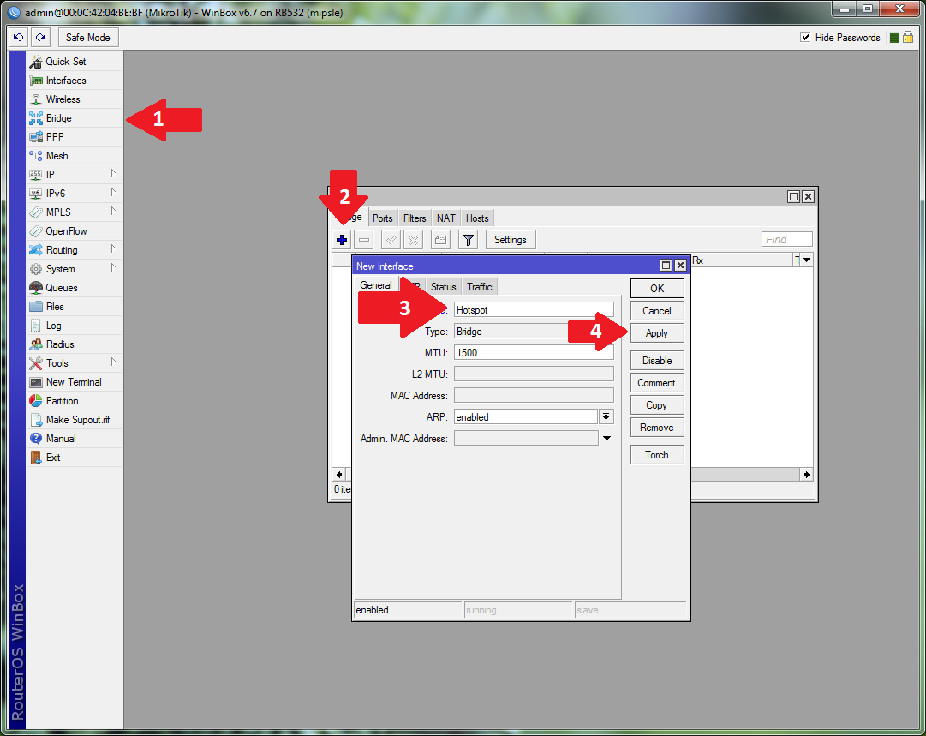Viewport: 926px width, 736px height.
Task: Switch to the Hosts tab
Action: [x=477, y=218]
